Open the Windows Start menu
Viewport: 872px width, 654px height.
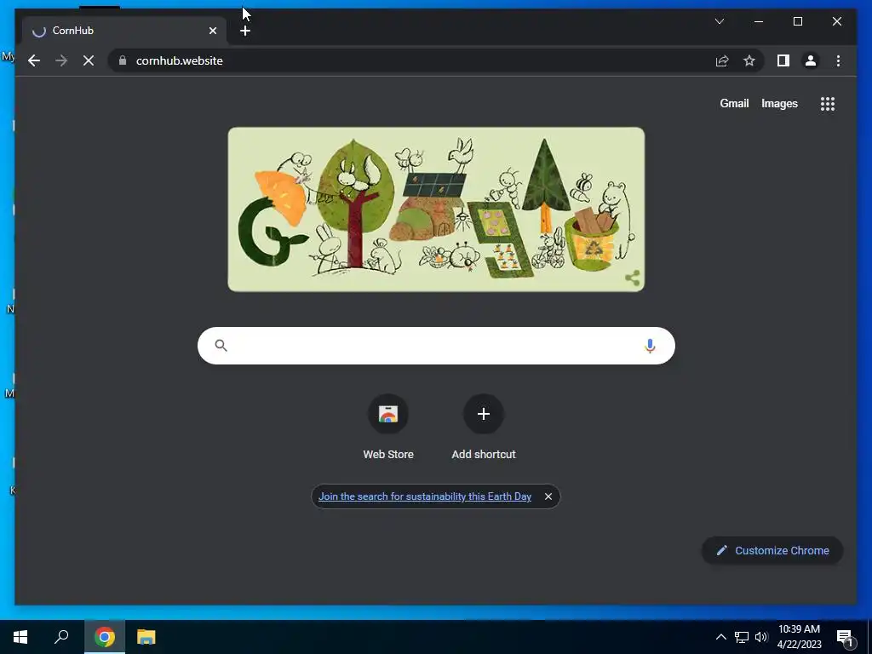click(20, 637)
